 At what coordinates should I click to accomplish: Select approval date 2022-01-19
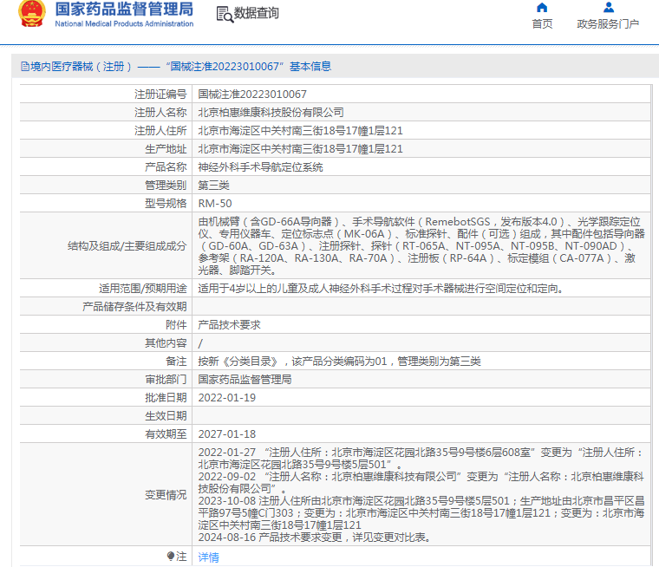pyautogui.click(x=227, y=398)
